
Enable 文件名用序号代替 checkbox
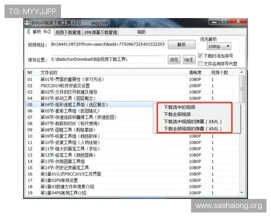pos(200,63)
